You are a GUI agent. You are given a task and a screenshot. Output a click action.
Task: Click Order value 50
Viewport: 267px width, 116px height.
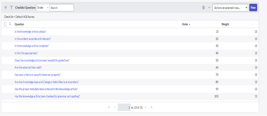[x=217, y=60]
